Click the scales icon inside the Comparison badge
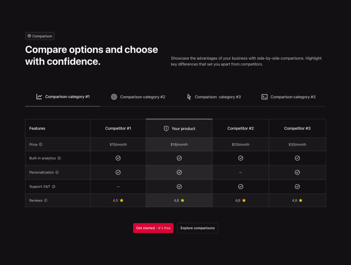Screen dimensions: 351x265 point(29,36)
